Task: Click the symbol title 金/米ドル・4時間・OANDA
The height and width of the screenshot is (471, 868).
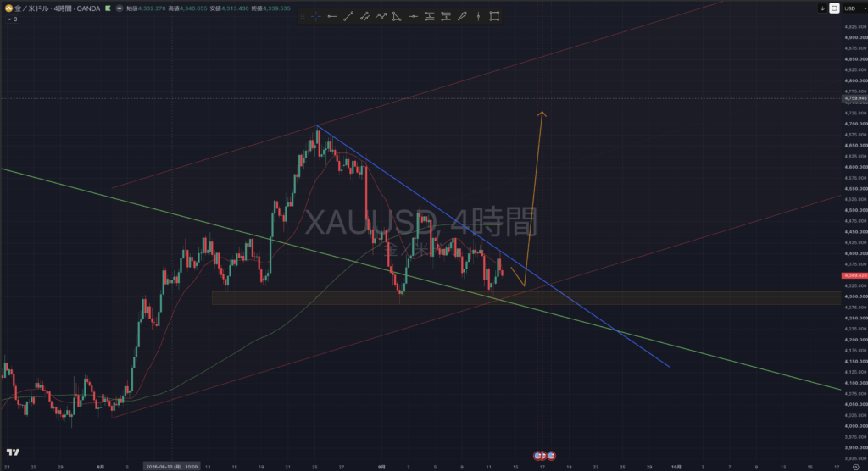Action: [x=57, y=8]
